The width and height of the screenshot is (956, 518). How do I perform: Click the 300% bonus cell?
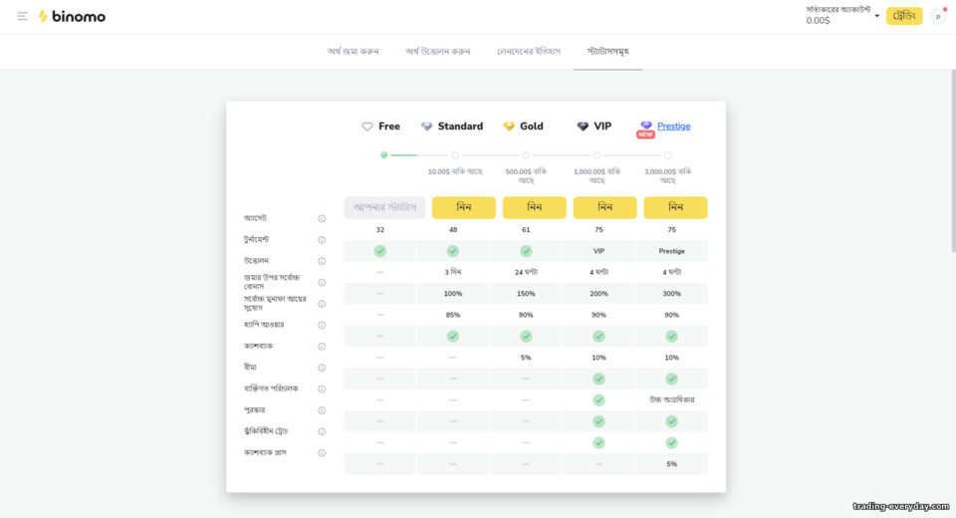[671, 294]
